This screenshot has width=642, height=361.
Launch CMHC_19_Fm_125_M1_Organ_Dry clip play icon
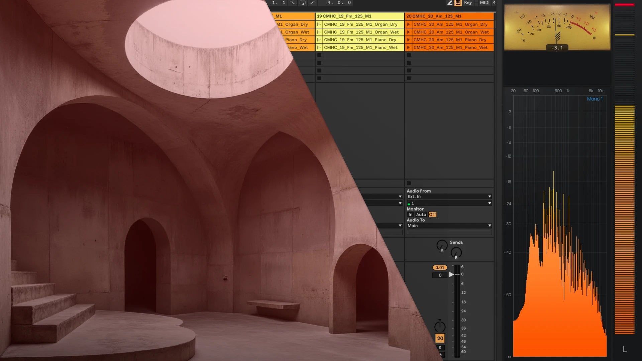coord(319,24)
